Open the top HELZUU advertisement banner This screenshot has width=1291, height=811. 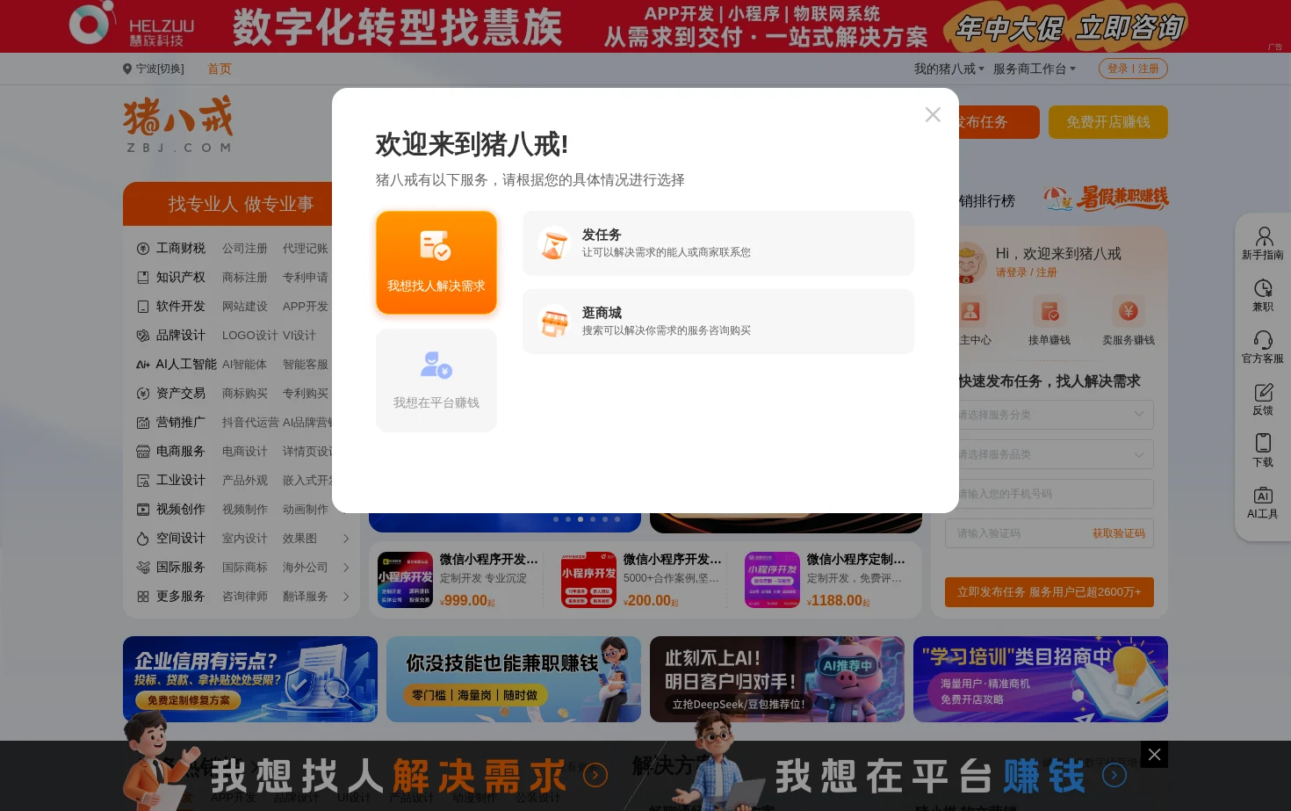[645, 26]
